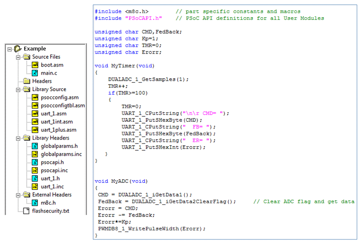Collapse the Example project root node
Screen dimensions: 360x242
(x=10, y=49)
